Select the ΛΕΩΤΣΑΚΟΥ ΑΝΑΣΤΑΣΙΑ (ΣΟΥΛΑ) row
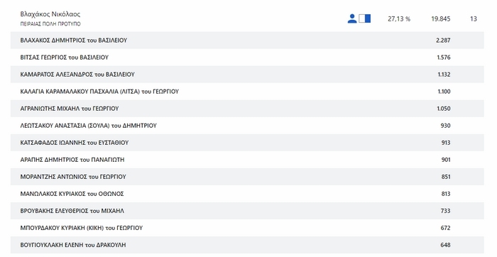The image size is (497, 257). [x=247, y=126]
